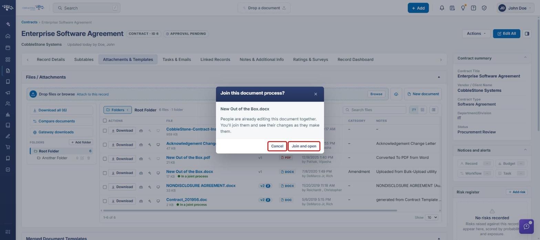Open the shield check icon in top bar
This screenshot has width=540, height=240.
[484, 8]
